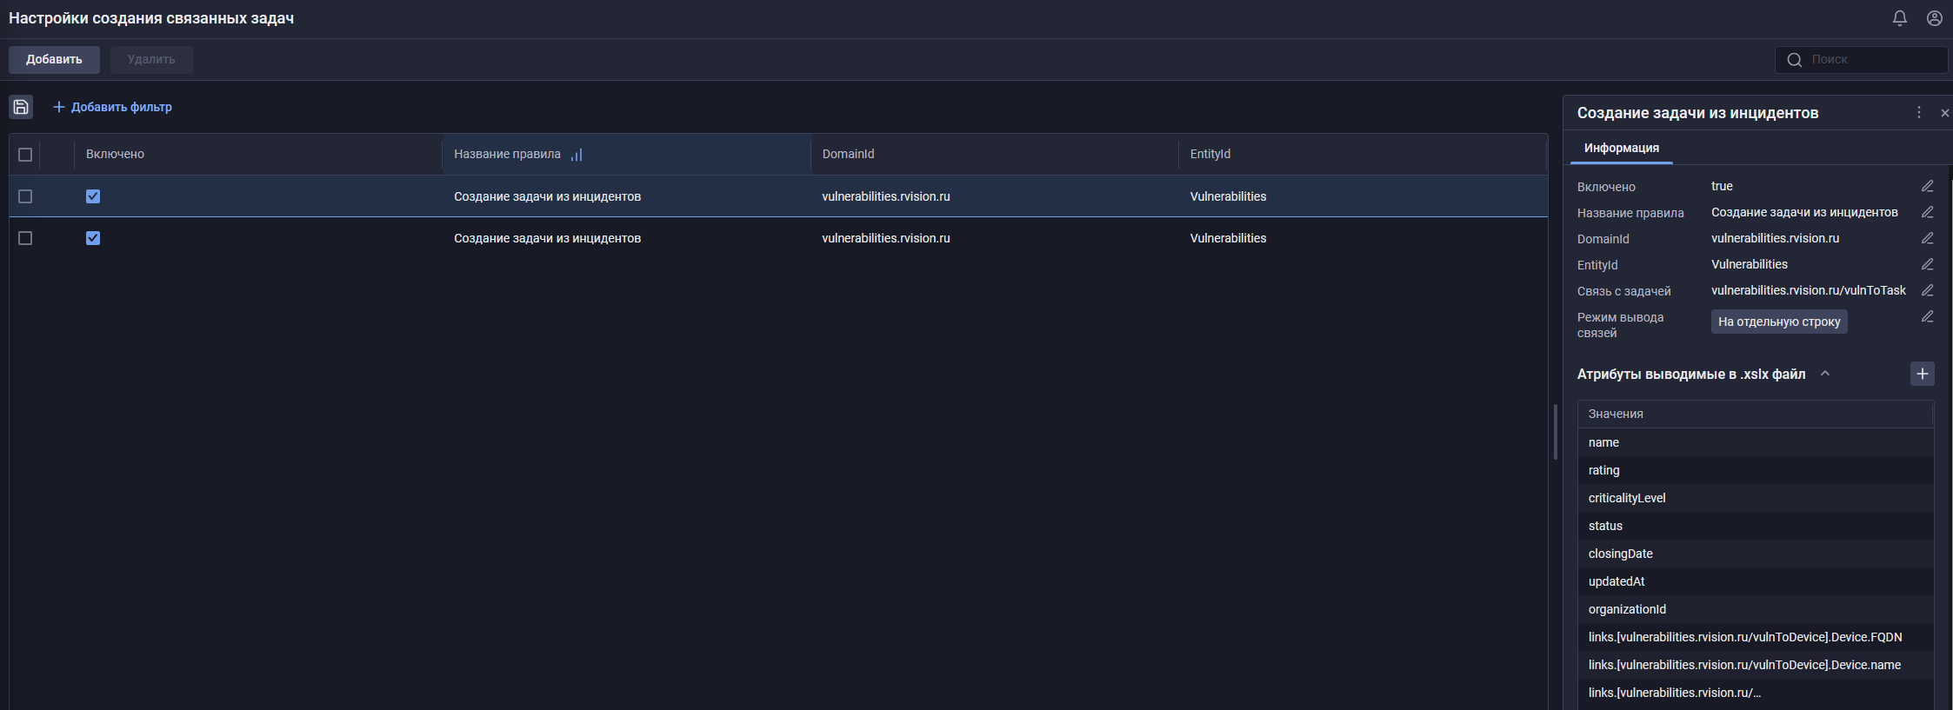Select the closingDate attribute row
This screenshot has width=1953, height=710.
pos(1756,554)
